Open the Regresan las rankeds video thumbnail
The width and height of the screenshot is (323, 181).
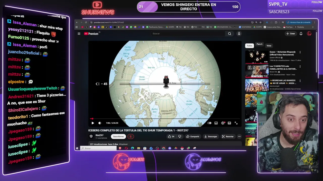click(257, 85)
